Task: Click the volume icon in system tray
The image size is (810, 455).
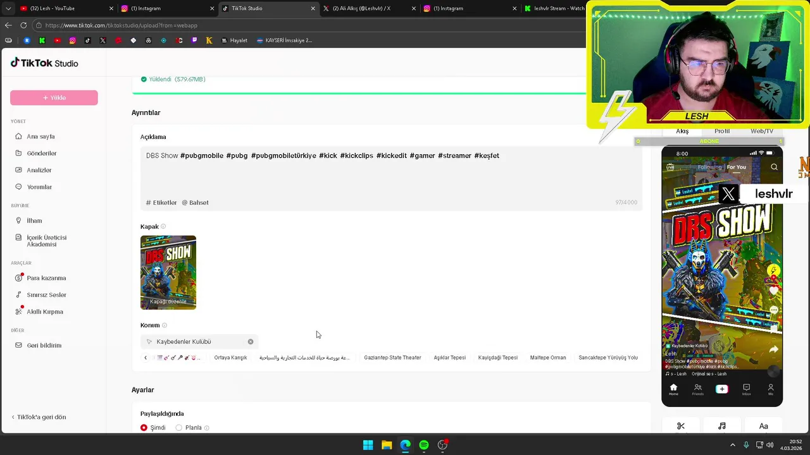Action: pos(769,445)
